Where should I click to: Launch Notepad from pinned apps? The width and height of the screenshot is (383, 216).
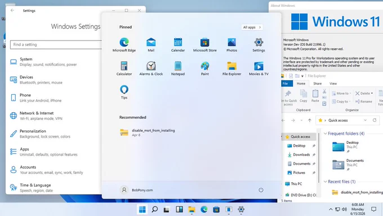tap(178, 68)
